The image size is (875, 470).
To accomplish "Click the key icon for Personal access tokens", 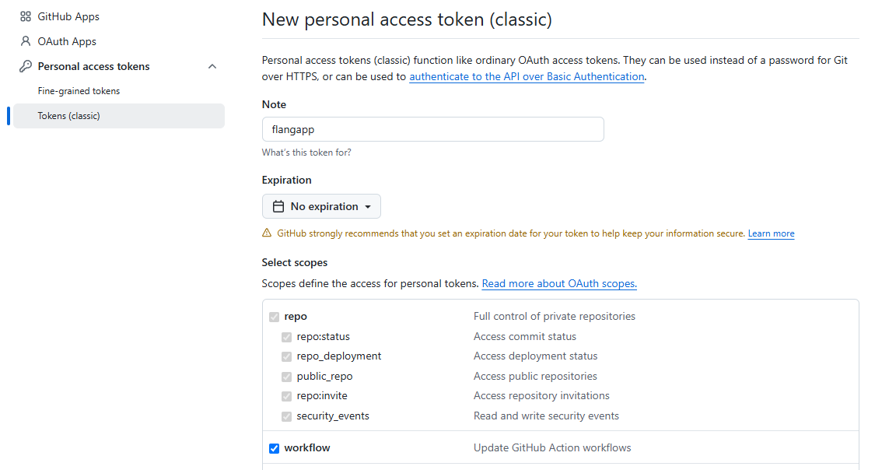I will pos(26,66).
